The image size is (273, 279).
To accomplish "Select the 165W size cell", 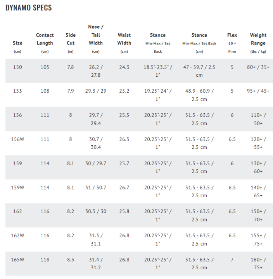I will pyautogui.click(x=17, y=260).
